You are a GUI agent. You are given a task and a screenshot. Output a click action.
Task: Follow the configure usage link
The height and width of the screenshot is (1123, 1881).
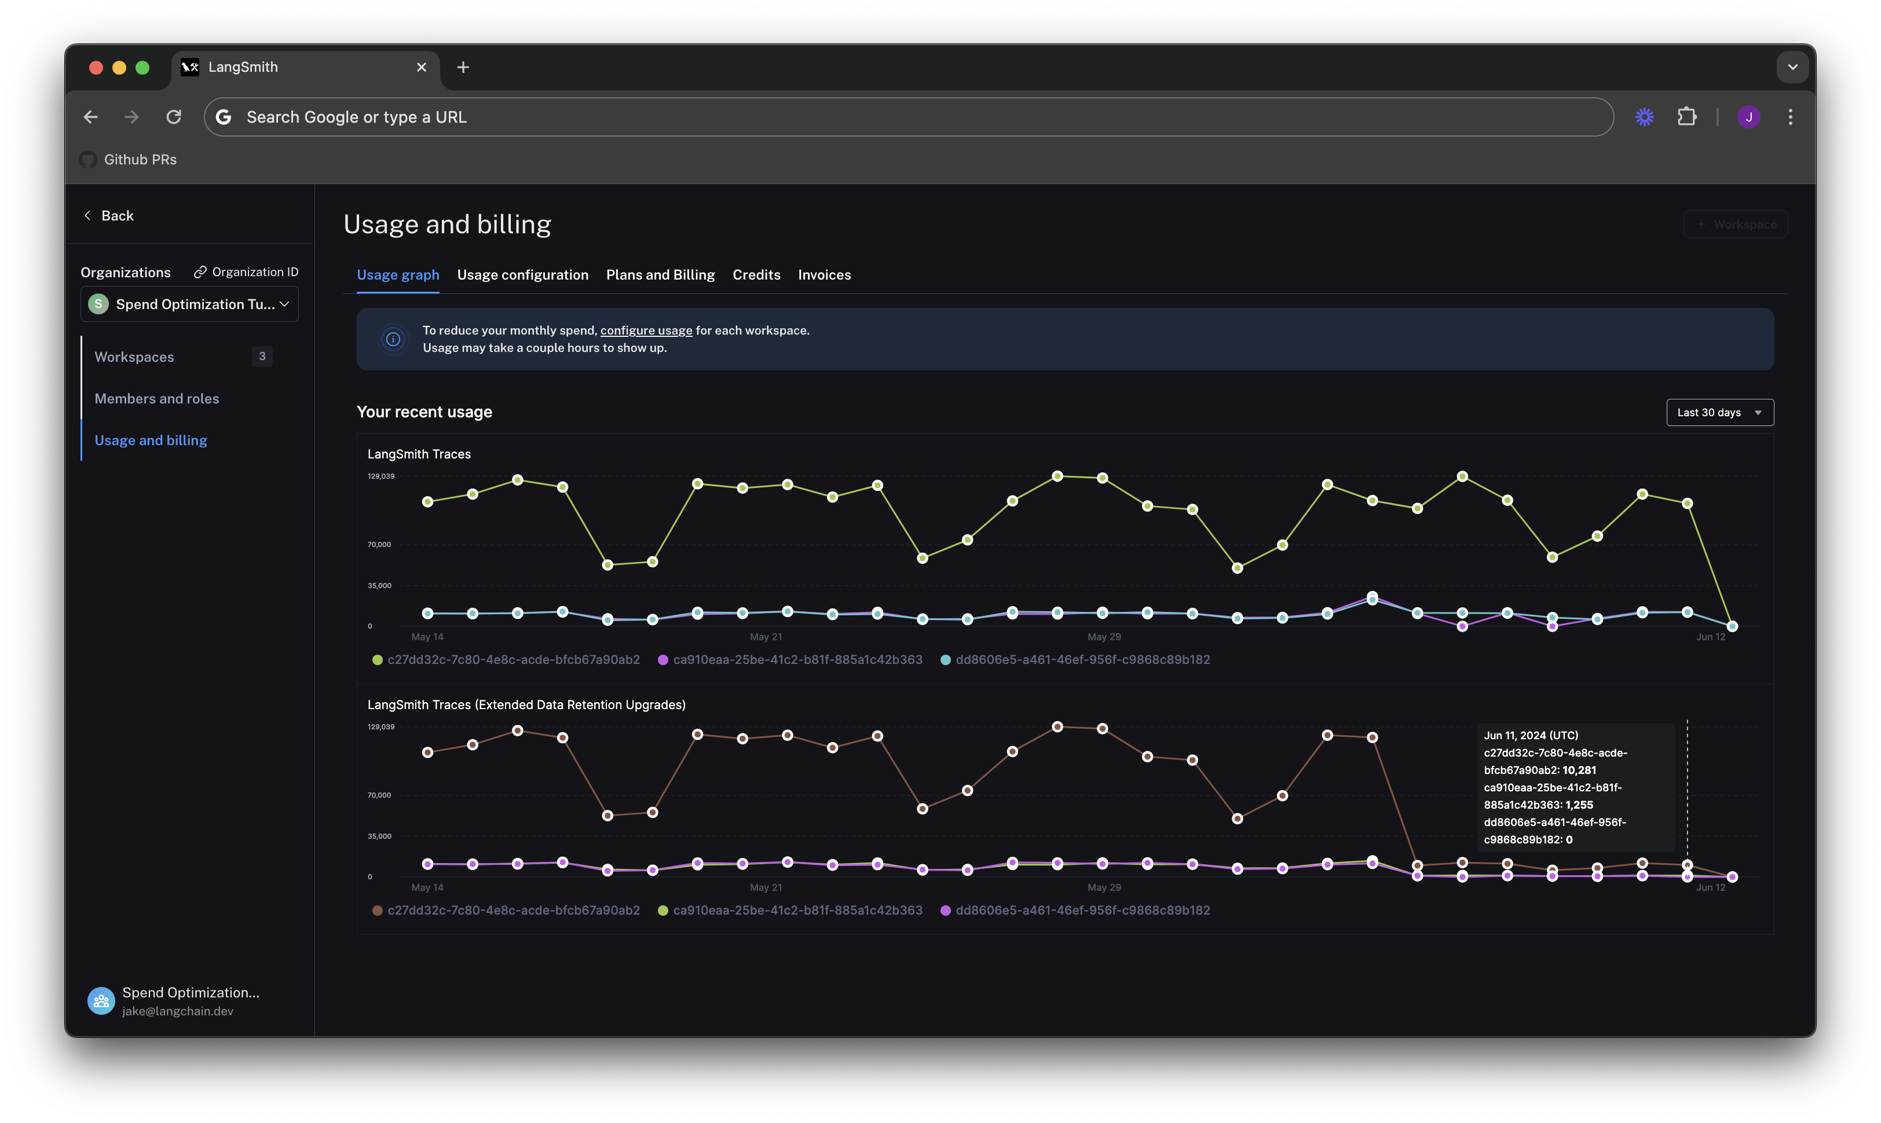coord(646,331)
